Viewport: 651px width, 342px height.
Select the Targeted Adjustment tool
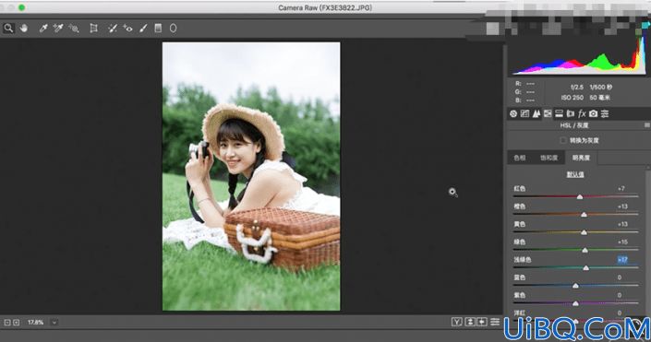(x=74, y=29)
